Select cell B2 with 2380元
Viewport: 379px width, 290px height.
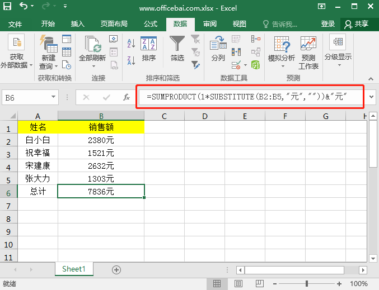point(101,140)
